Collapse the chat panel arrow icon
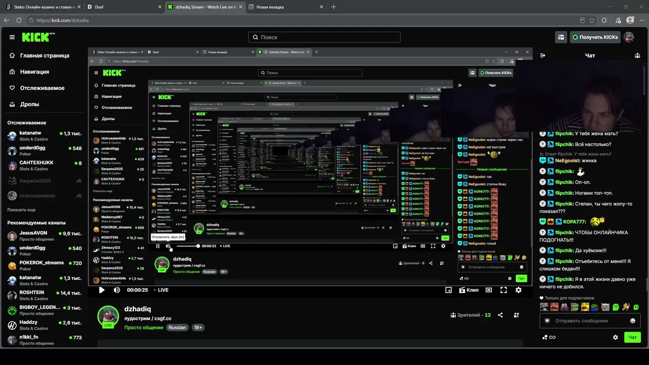Viewport: 649px width, 365px height. [x=543, y=55]
